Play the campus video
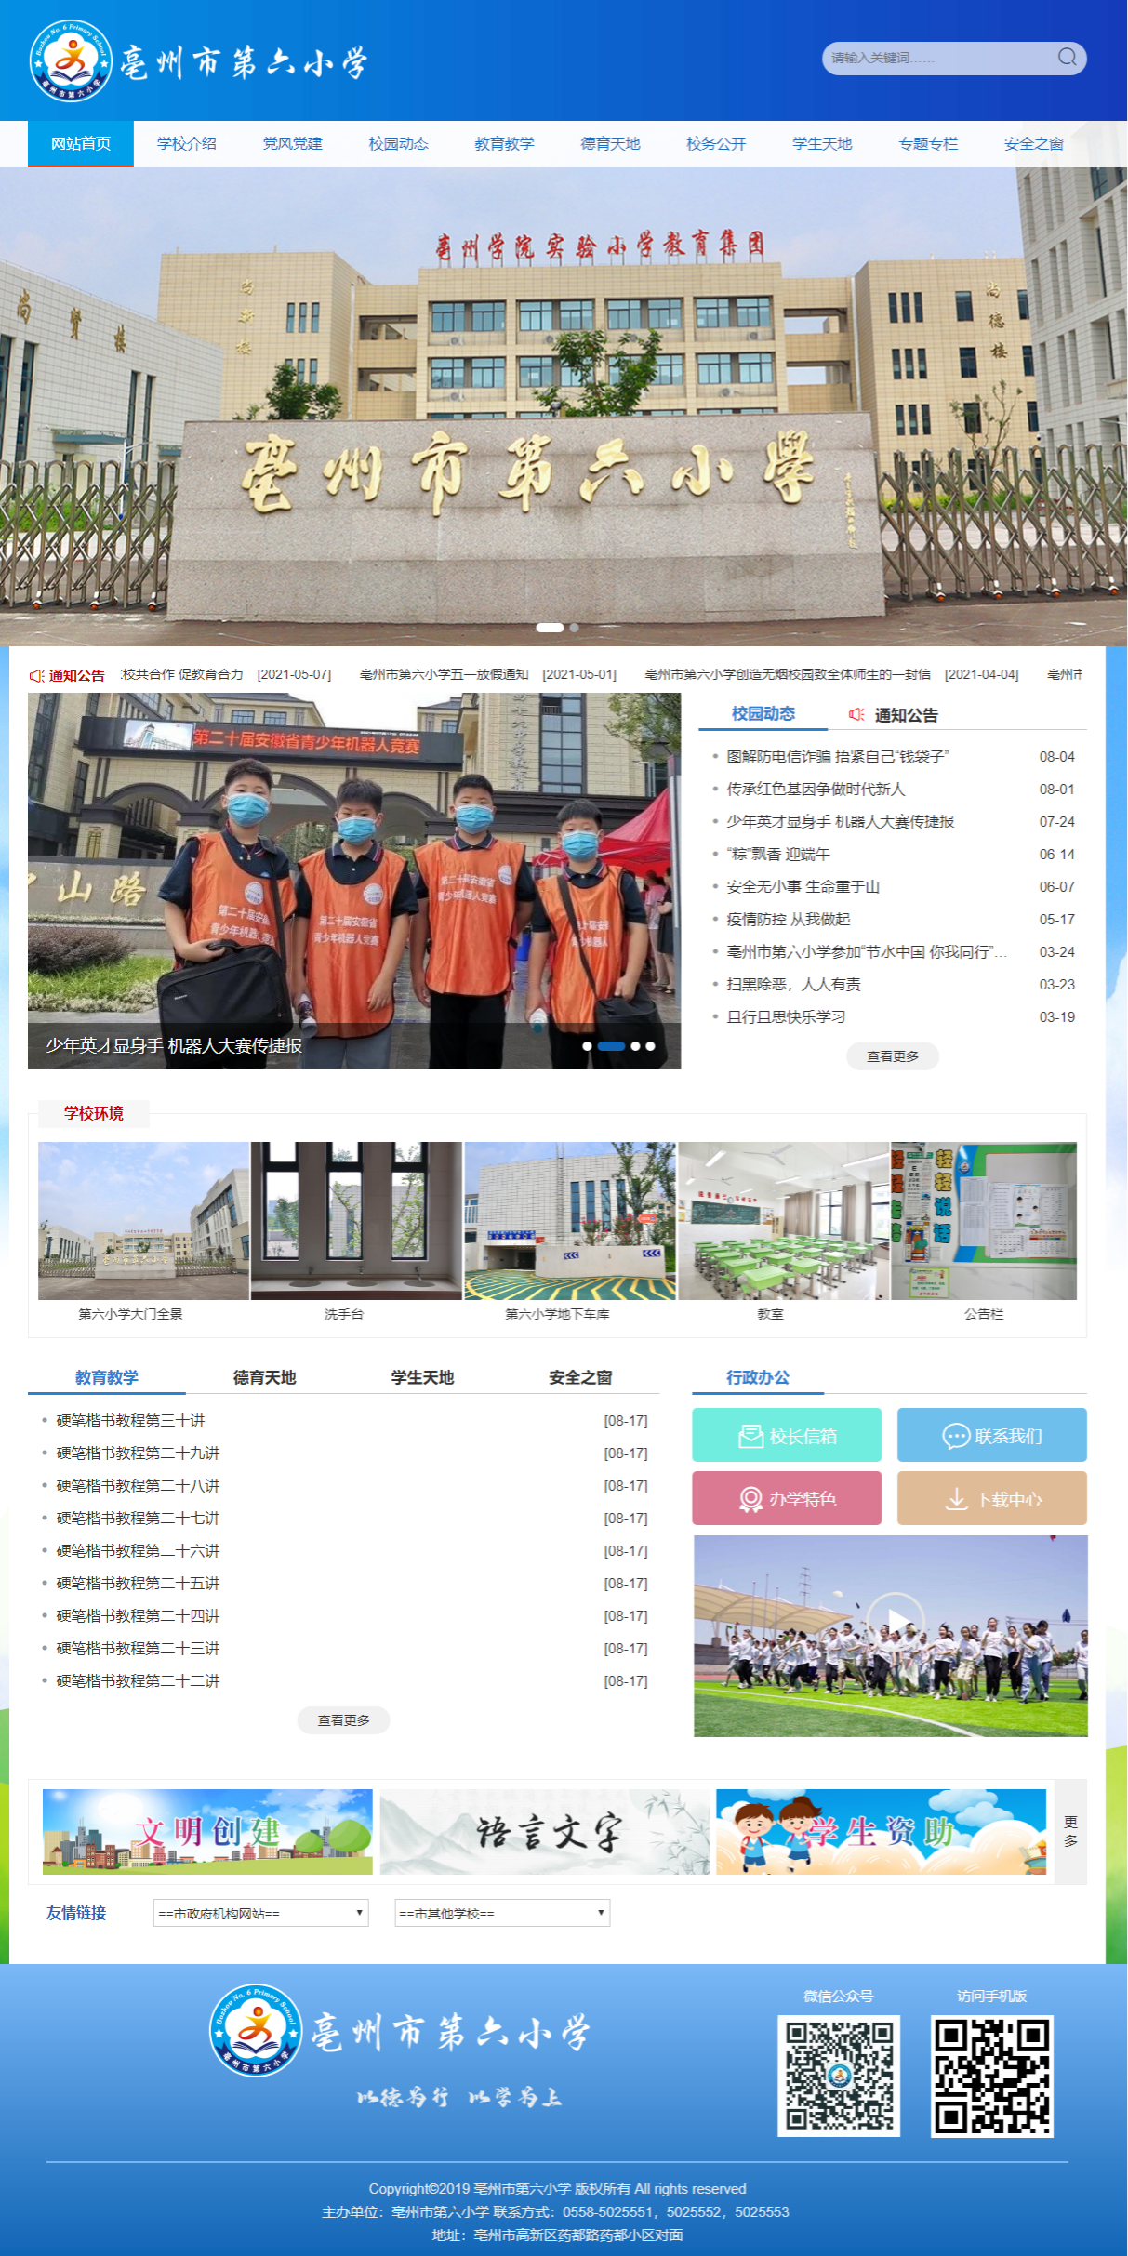 point(894,1620)
